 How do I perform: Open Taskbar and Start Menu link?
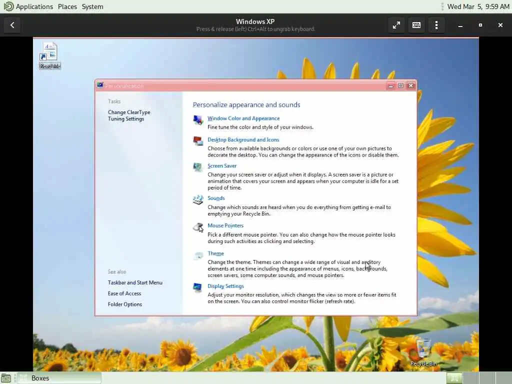(135, 283)
